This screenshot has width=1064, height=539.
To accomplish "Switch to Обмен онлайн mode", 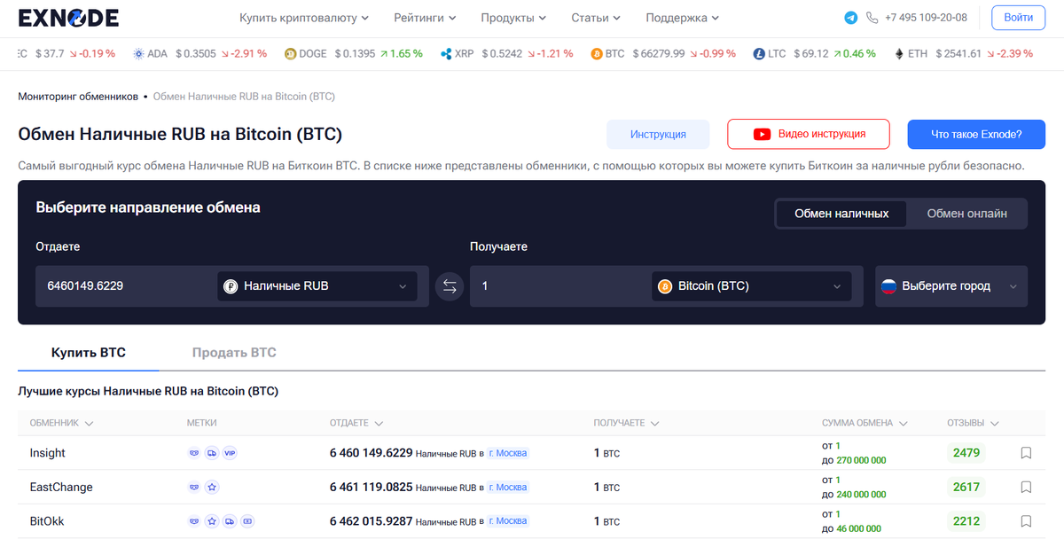I will [966, 213].
